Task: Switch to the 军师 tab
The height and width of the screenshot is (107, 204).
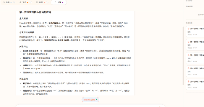Action: click(x=24, y=2)
